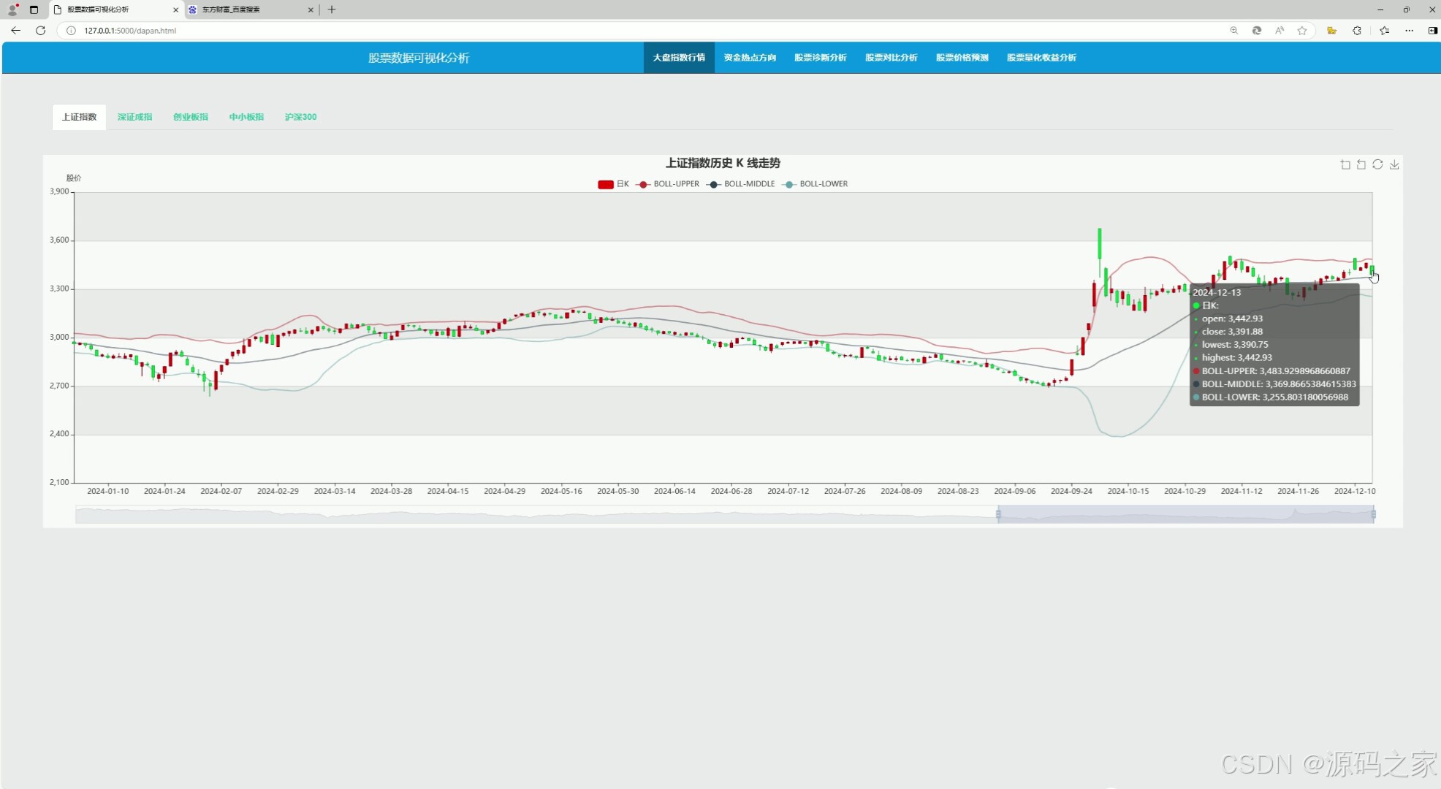The width and height of the screenshot is (1441, 789).
Task: Switch to the 深证成指 tab
Action: pos(134,117)
